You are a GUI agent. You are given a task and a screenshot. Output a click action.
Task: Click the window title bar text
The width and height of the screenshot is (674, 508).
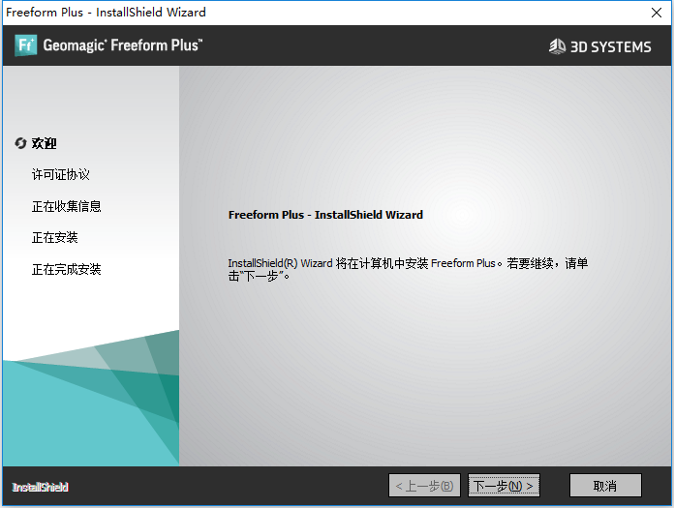tap(106, 12)
